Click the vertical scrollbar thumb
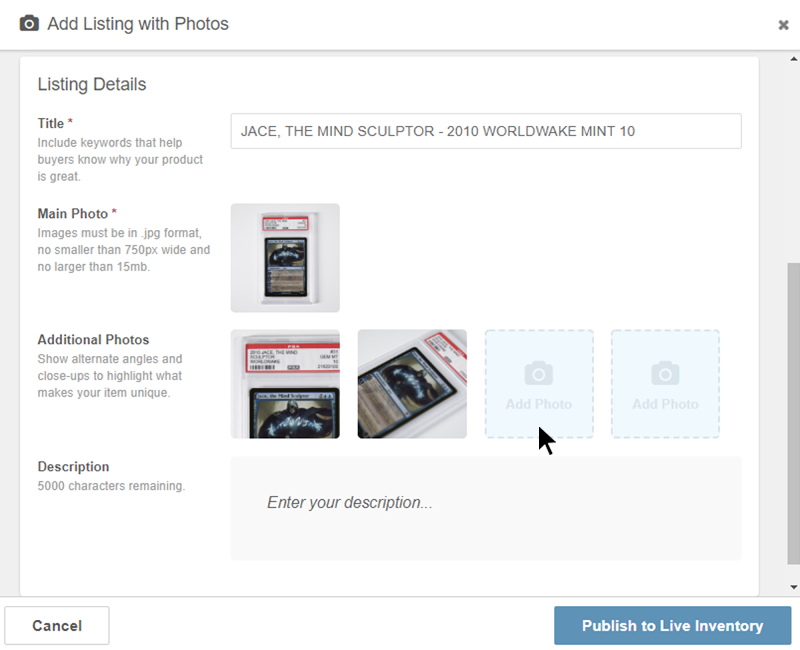Screen dimensions: 800x650 (794, 414)
